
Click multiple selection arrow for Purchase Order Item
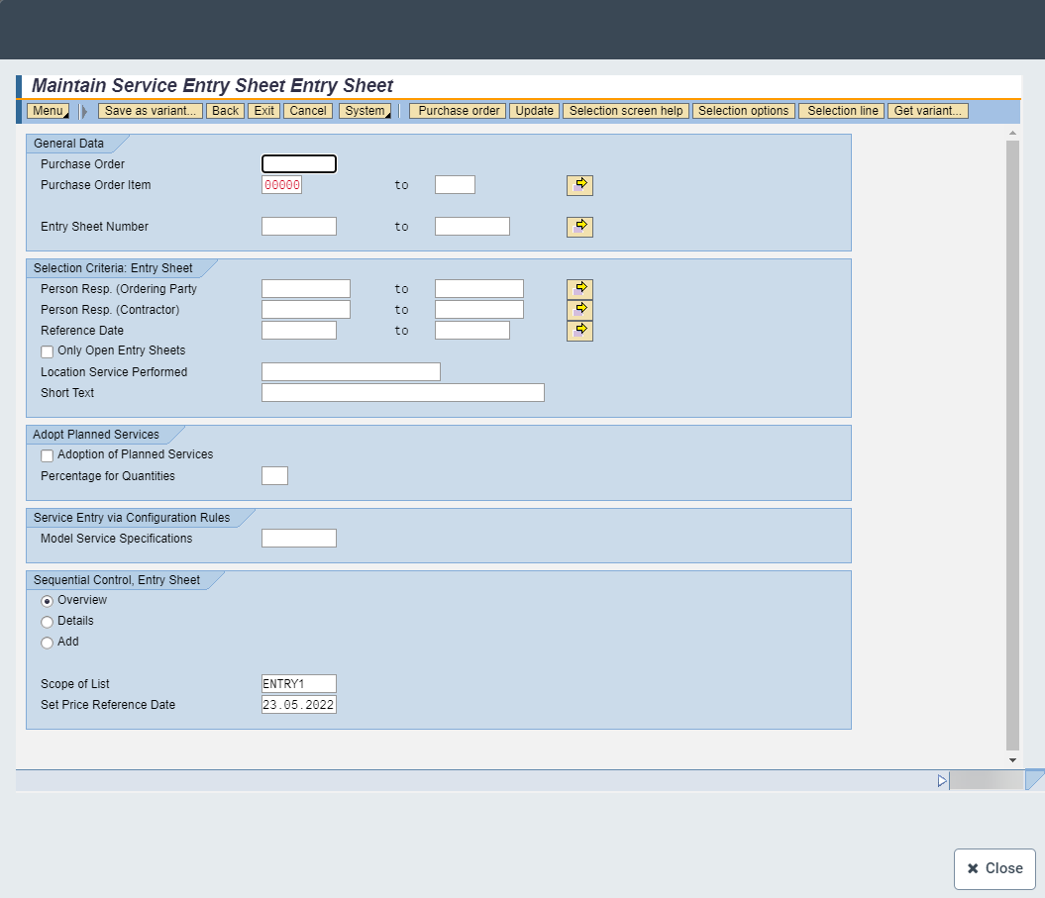click(579, 185)
